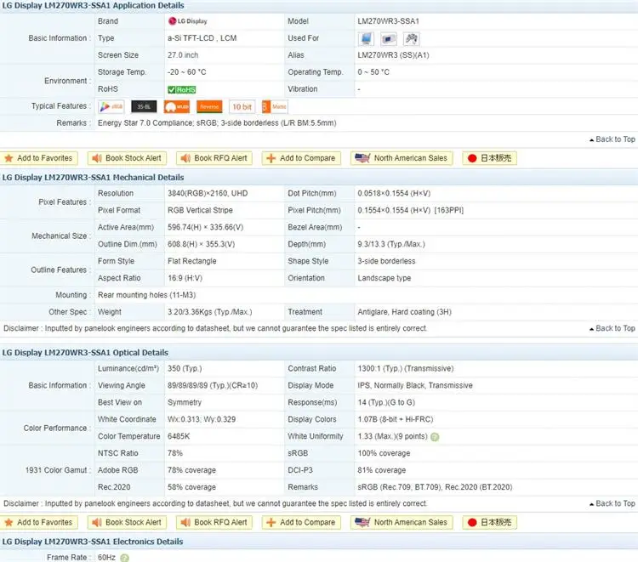Click the Matte feature icon
This screenshot has height=562, width=638.
pyautogui.click(x=275, y=107)
